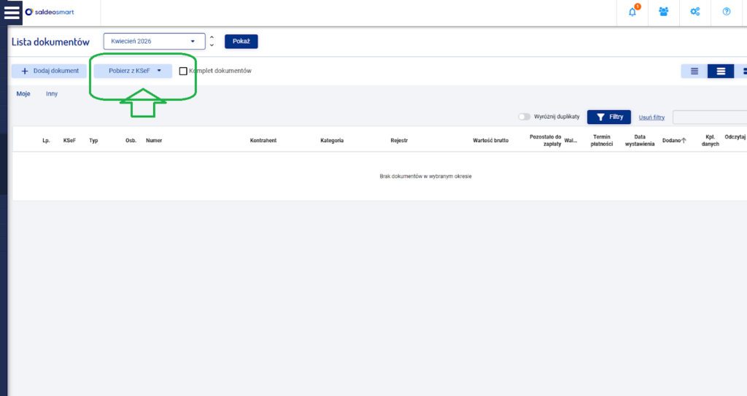The image size is (747, 396).
Task: Check the Komplet dokumentów checkbox
Action: (183, 71)
